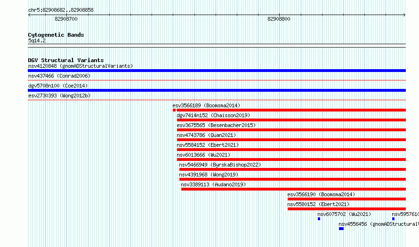Select nsv4391968 (Wong2019) label

point(209,175)
